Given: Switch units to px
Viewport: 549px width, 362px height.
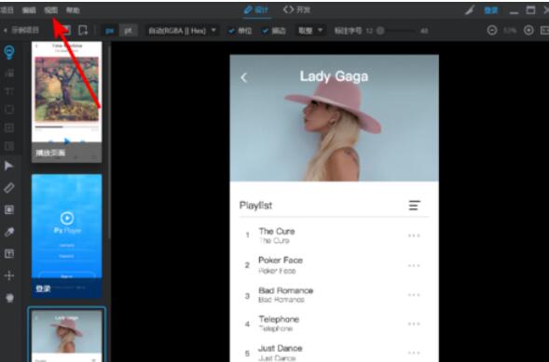Looking at the screenshot, I should [110, 31].
